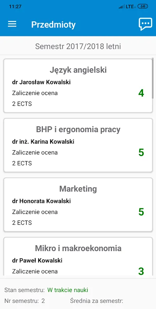Image resolution: width=156 pixels, height=309 pixels.
Task: Open the hamburger navigation menu
Action: (12, 24)
